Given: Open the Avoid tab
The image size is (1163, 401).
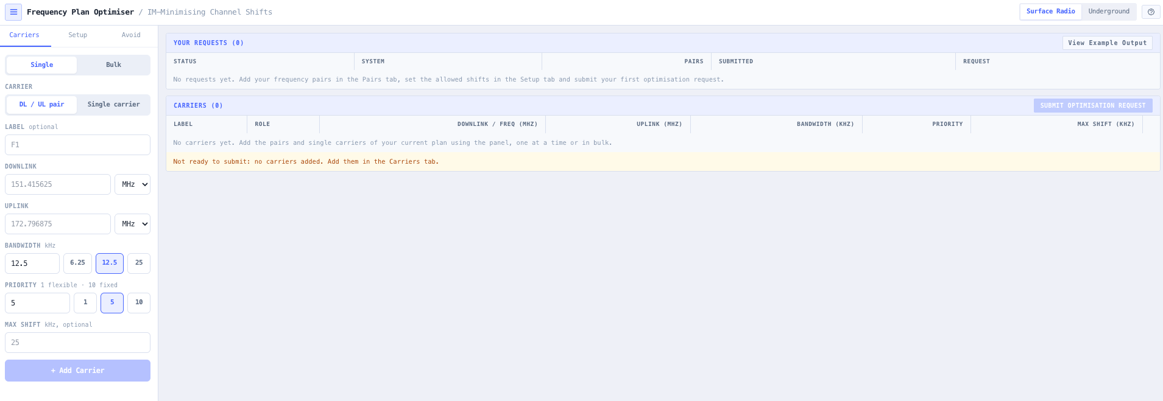Looking at the screenshot, I should click(131, 35).
